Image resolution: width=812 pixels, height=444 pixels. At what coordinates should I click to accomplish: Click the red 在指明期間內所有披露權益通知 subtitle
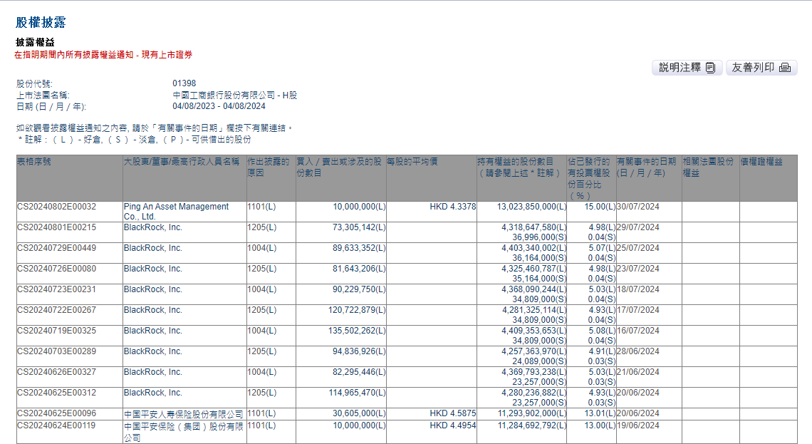(103, 55)
